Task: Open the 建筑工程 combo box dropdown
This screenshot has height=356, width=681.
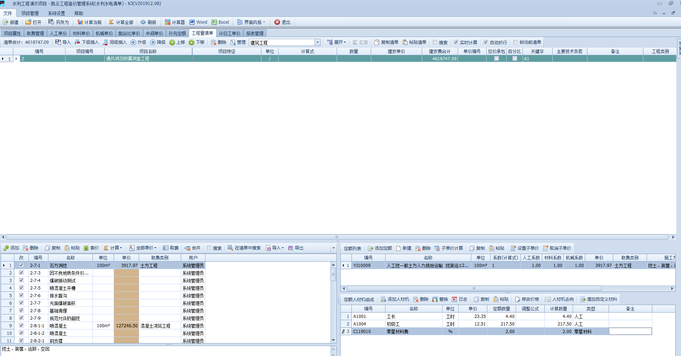Action: click(x=317, y=42)
